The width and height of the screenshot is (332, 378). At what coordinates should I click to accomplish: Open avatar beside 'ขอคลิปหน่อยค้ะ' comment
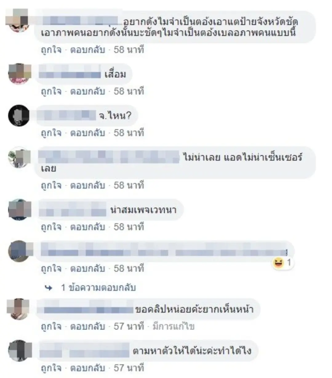click(x=18, y=309)
